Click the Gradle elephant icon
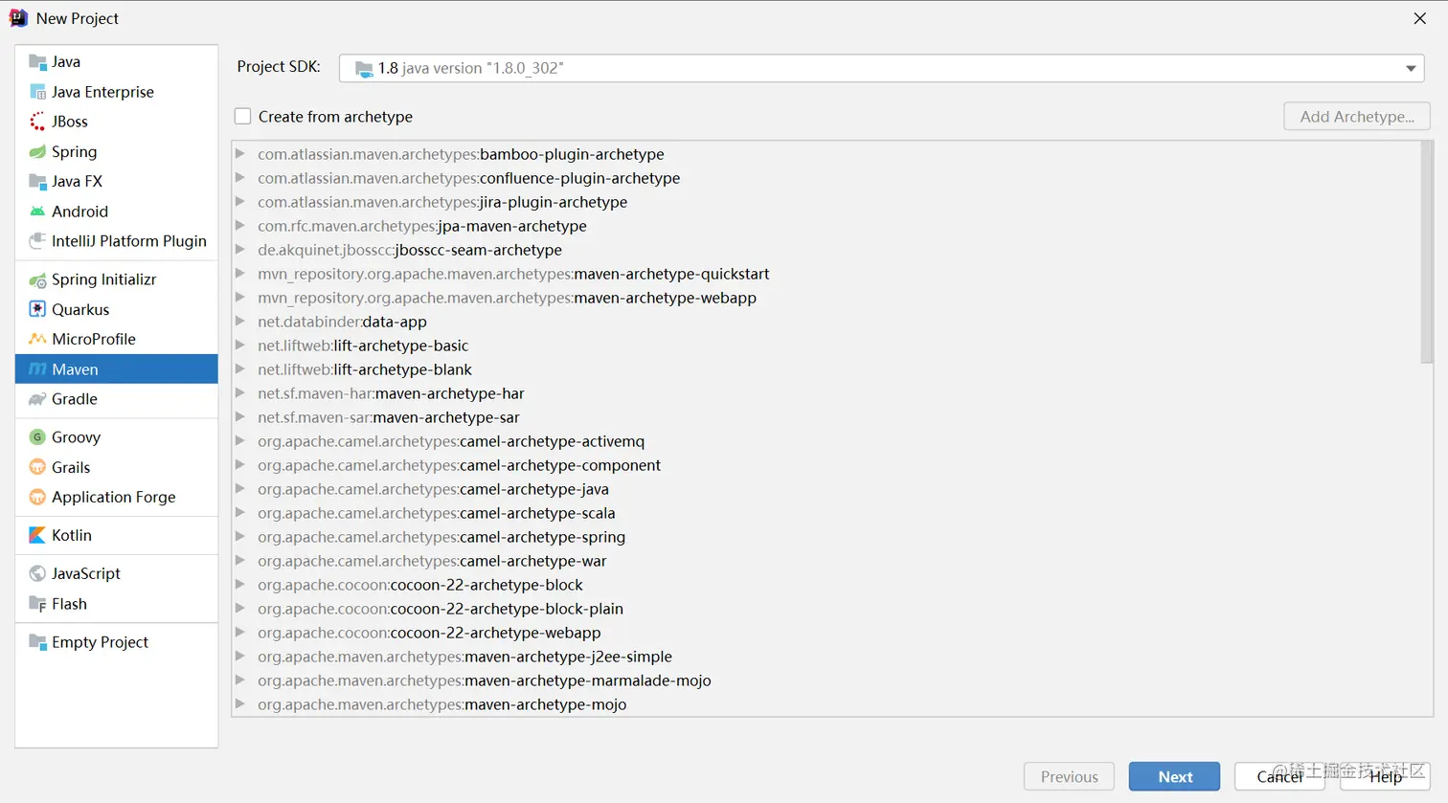The height and width of the screenshot is (803, 1448). click(x=37, y=399)
